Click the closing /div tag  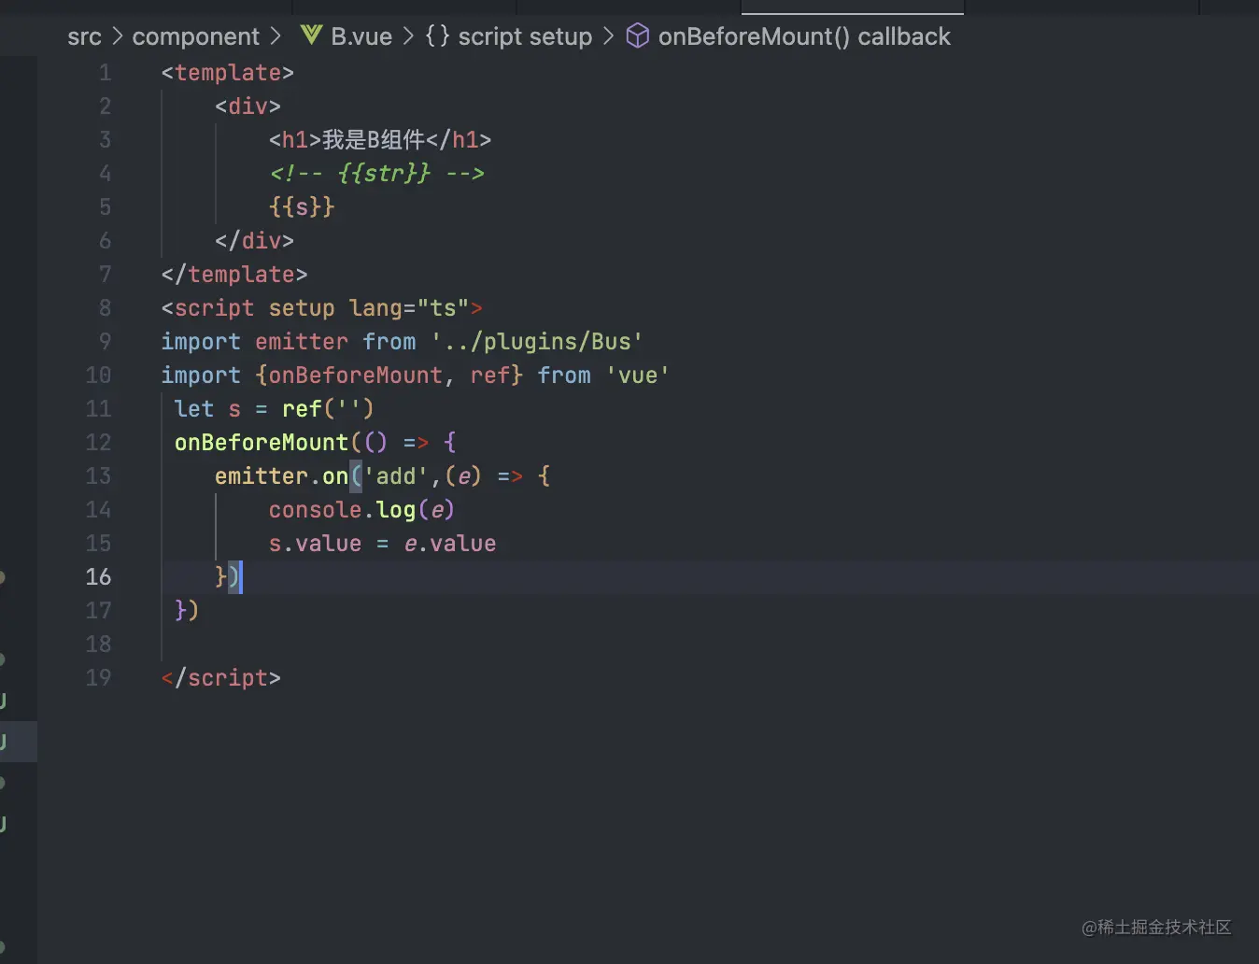(x=255, y=241)
